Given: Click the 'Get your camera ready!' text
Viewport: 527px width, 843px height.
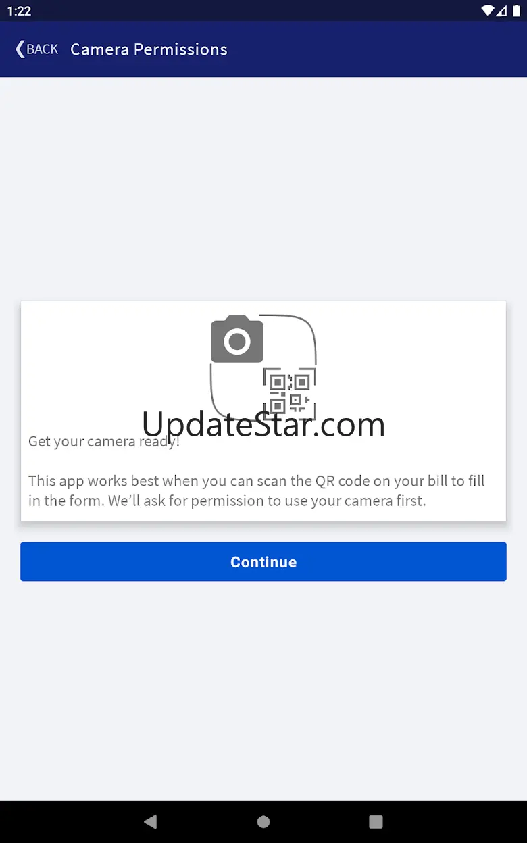Looking at the screenshot, I should coord(104,442).
